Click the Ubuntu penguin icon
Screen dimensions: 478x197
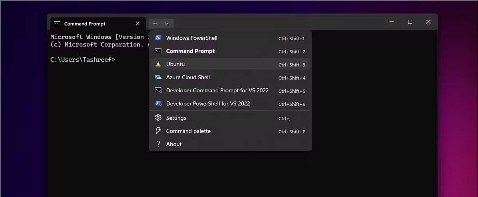[158, 64]
